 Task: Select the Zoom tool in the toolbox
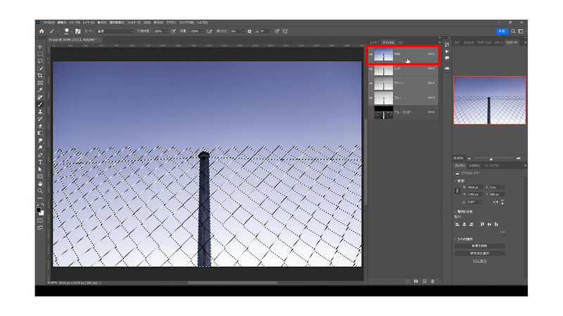tap(40, 191)
